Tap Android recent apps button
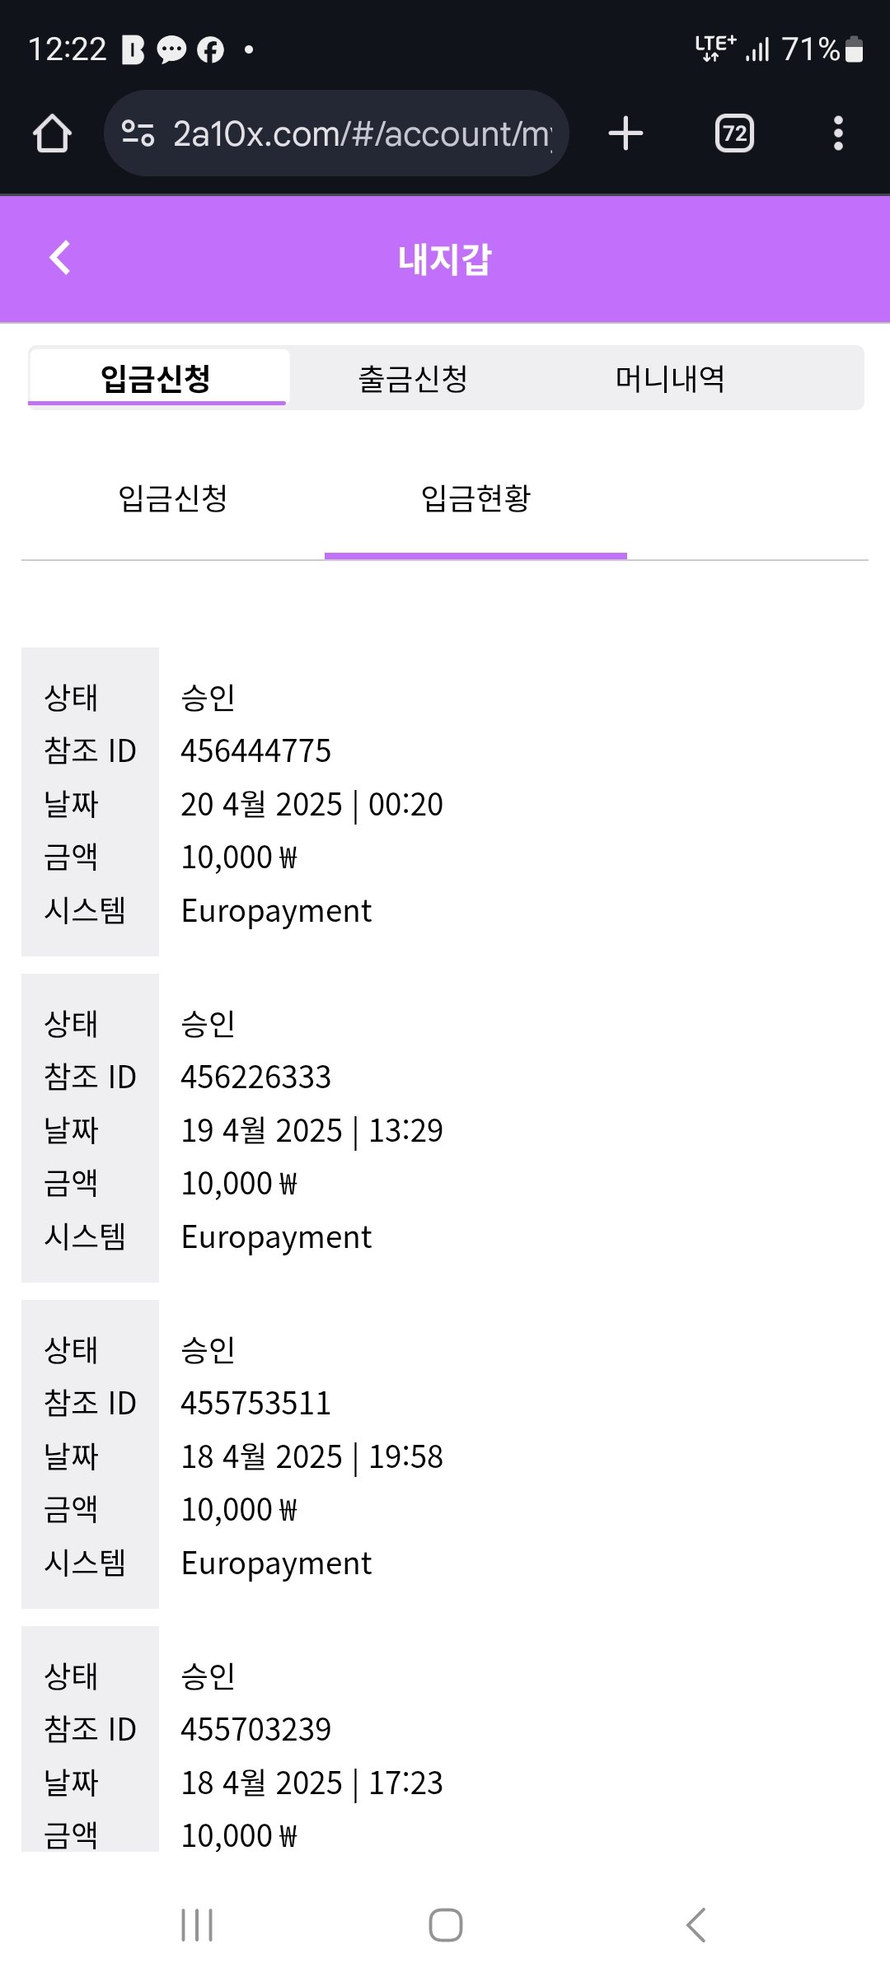The height and width of the screenshot is (1977, 890). pos(197,1925)
